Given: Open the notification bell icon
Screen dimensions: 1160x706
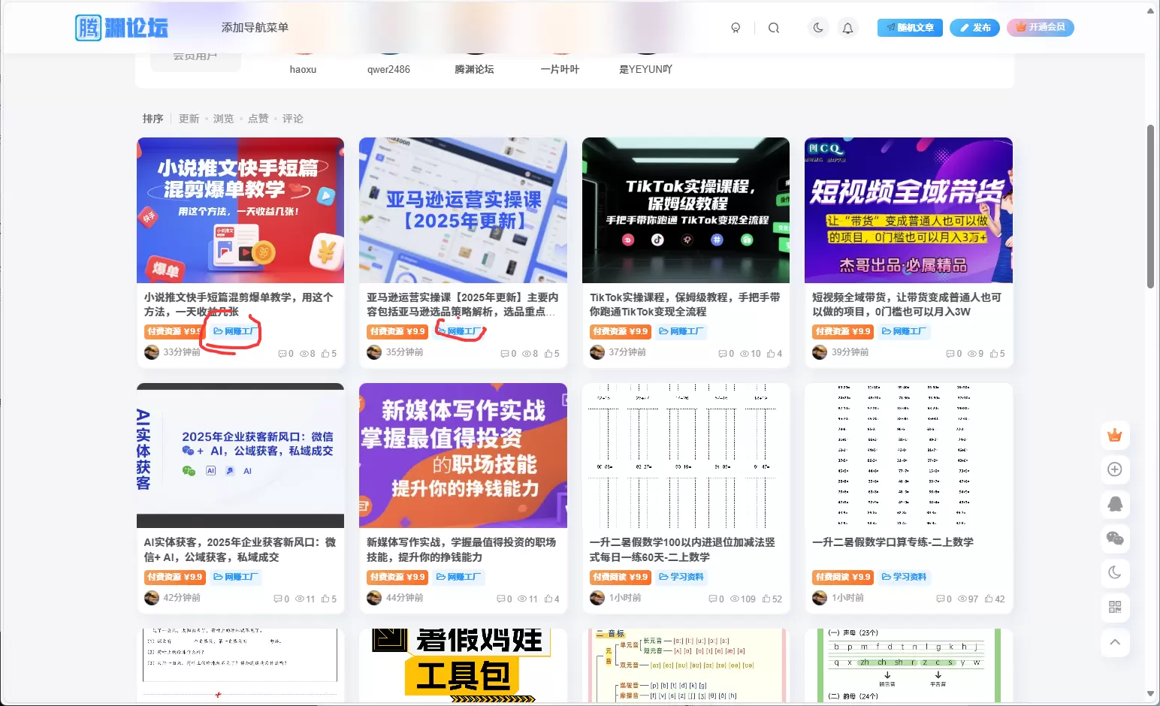Looking at the screenshot, I should pyautogui.click(x=847, y=28).
